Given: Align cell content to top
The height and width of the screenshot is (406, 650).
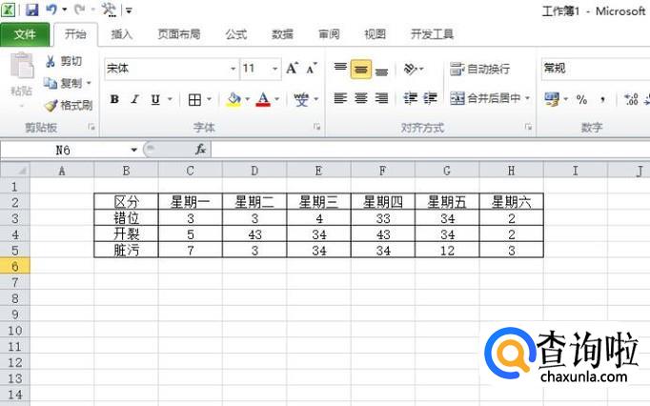Looking at the screenshot, I should pyautogui.click(x=340, y=69).
